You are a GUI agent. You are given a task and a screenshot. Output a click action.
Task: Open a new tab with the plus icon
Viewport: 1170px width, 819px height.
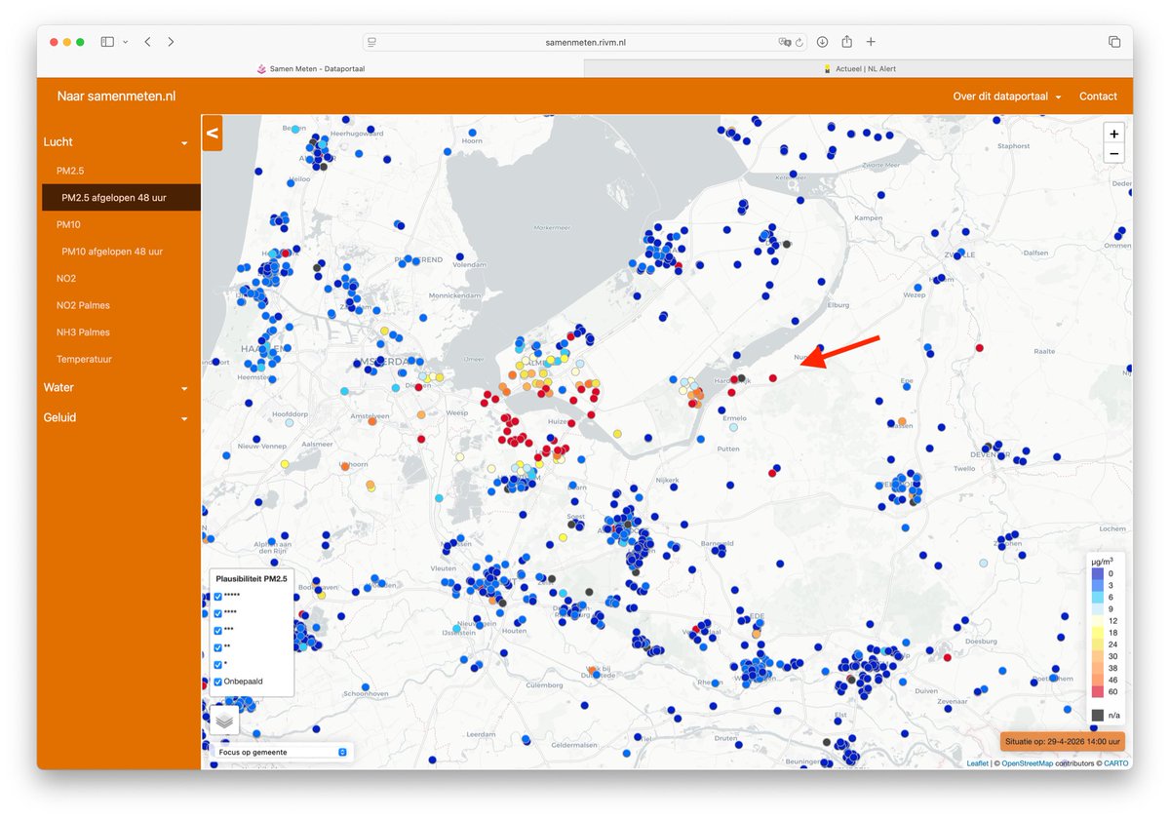[871, 42]
